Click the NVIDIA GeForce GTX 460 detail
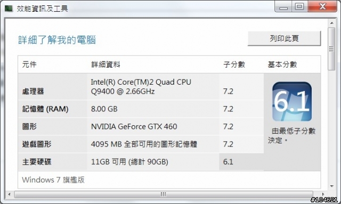341x204 pixels. pyautogui.click(x=134, y=127)
